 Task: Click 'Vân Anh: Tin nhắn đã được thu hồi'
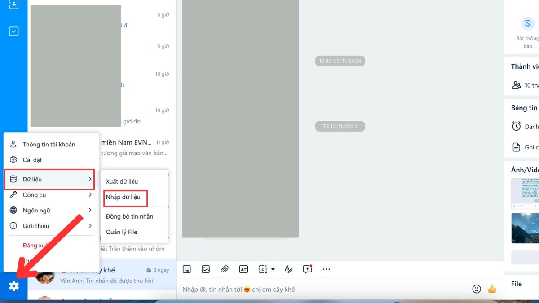[x=106, y=281]
